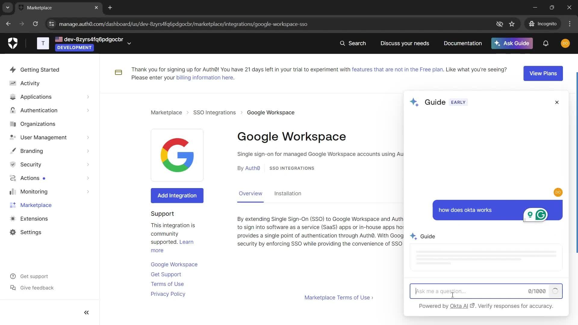578x325 pixels.
Task: Open the user avatar menu in header
Action: coord(565,43)
